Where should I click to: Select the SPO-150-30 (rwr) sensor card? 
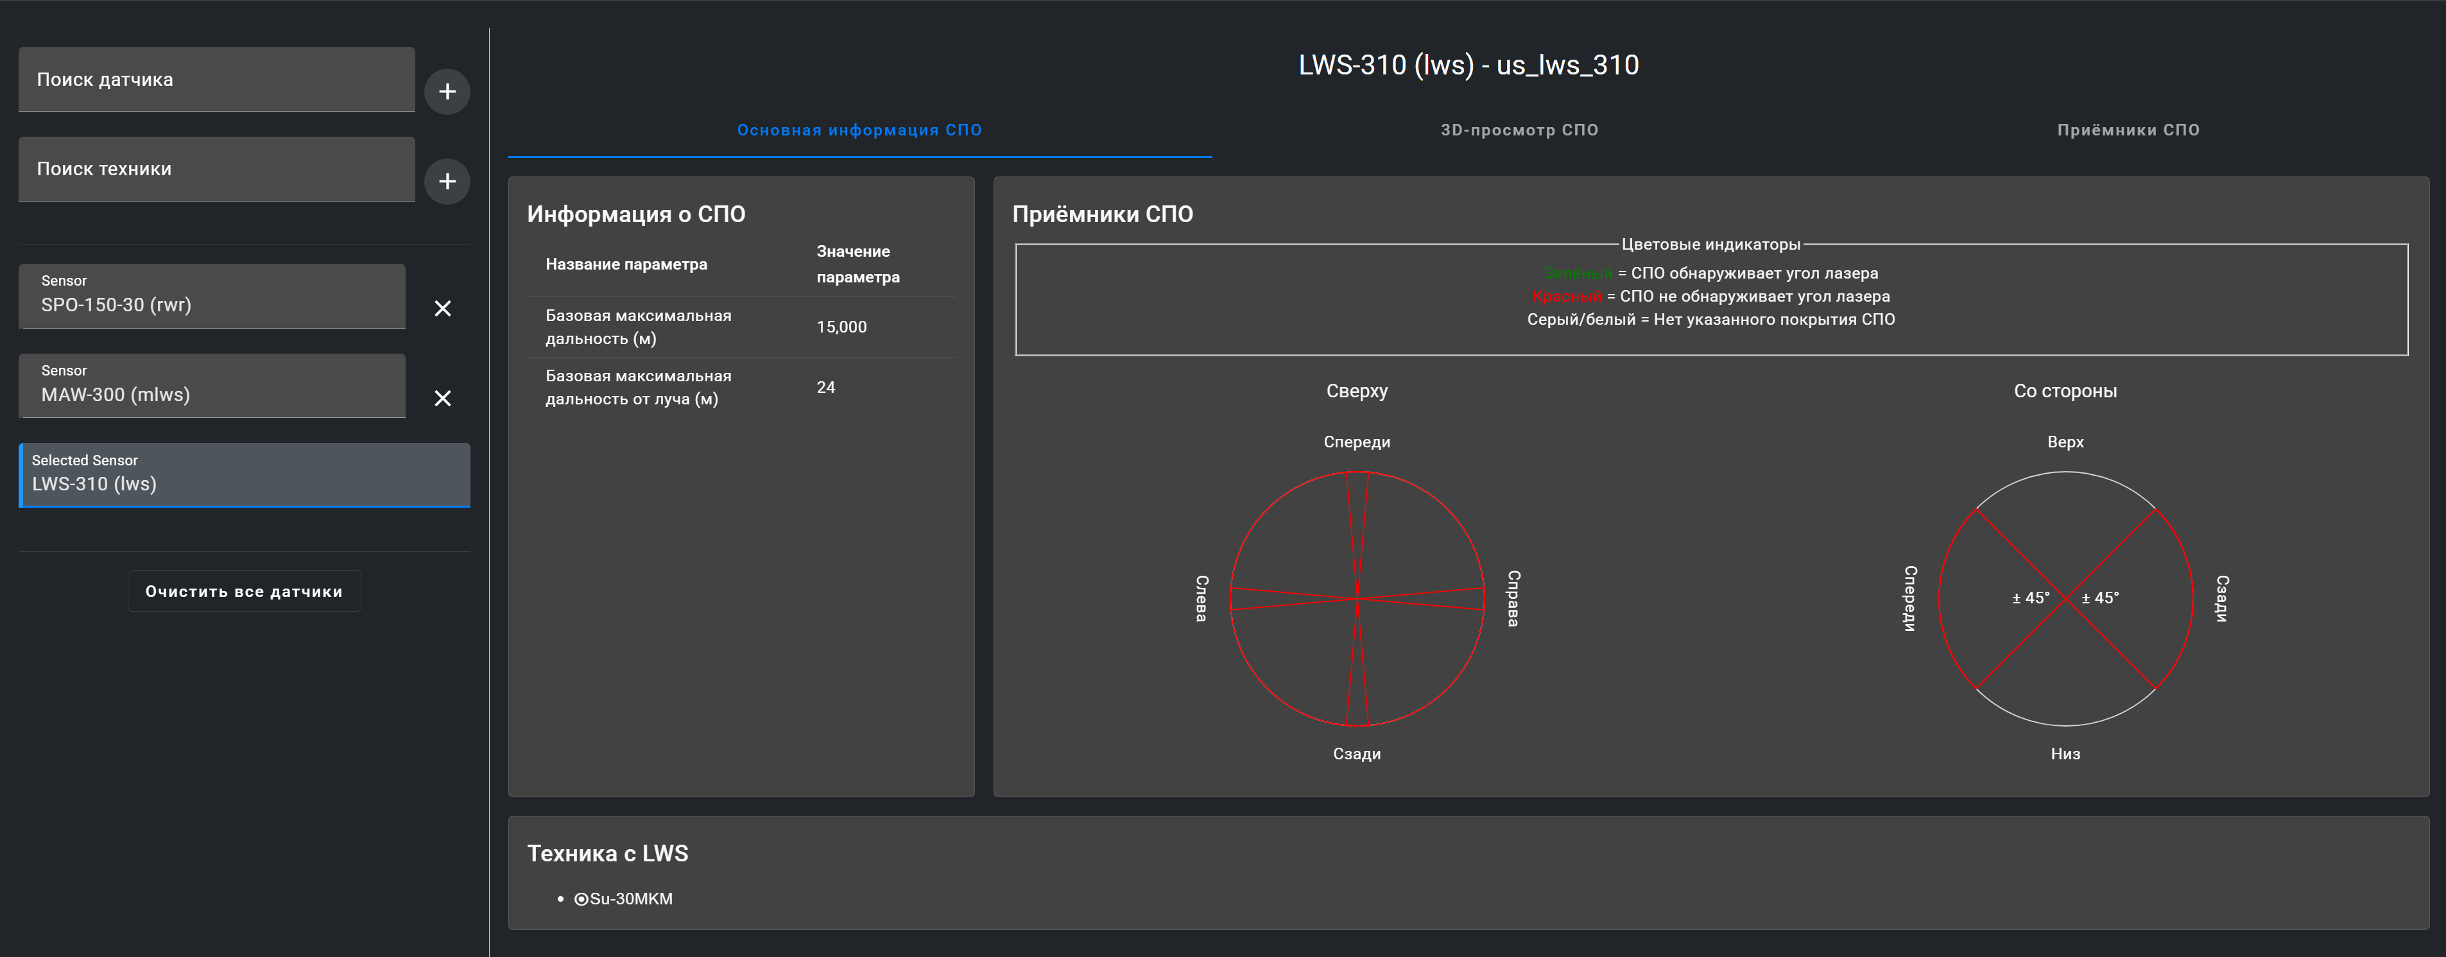pyautogui.click(x=212, y=297)
